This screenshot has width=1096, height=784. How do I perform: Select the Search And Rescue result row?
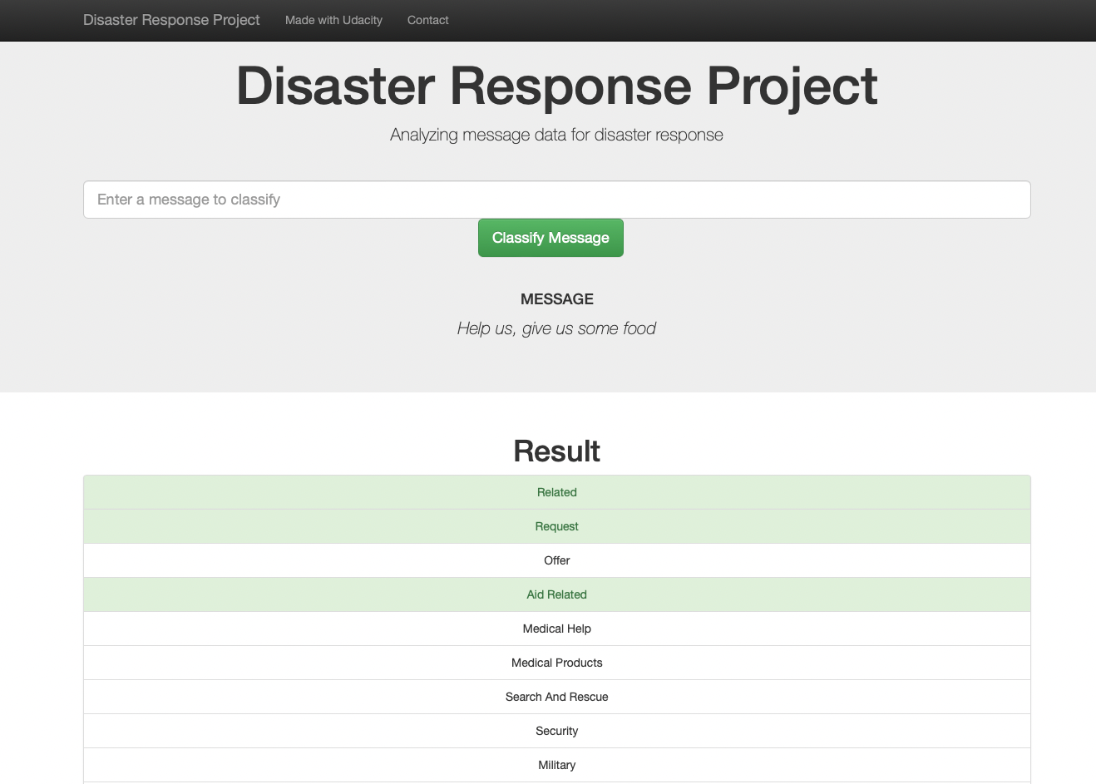tap(557, 697)
